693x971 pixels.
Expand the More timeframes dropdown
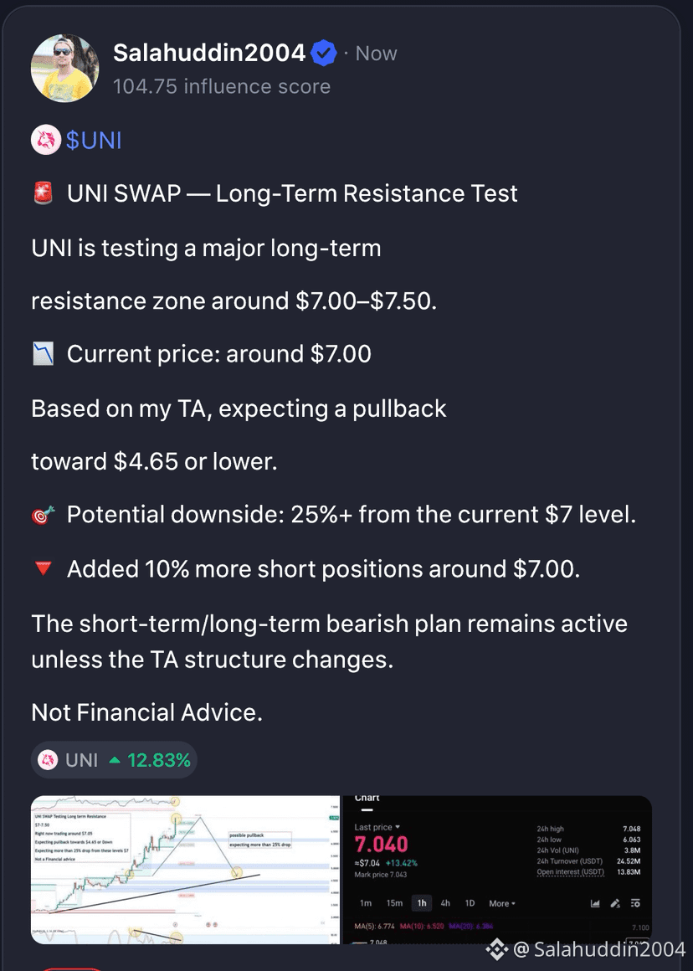point(501,903)
